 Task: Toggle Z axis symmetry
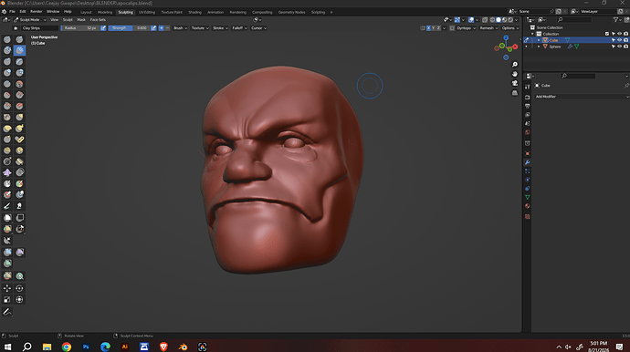(x=438, y=28)
